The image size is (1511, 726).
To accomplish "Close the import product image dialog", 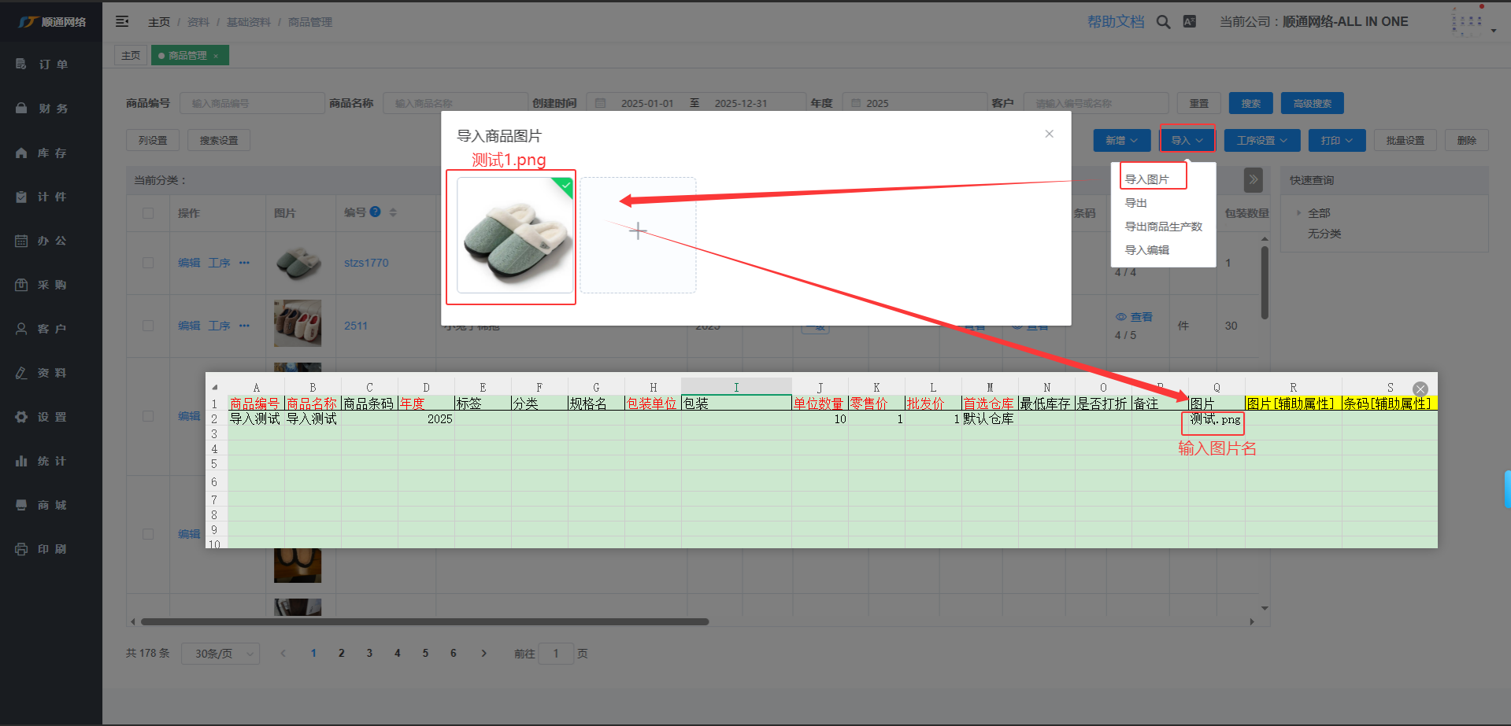I will coord(1049,134).
